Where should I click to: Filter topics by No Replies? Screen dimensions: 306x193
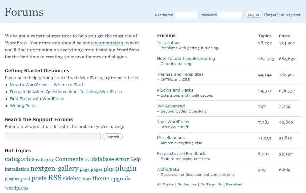(x=187, y=184)
